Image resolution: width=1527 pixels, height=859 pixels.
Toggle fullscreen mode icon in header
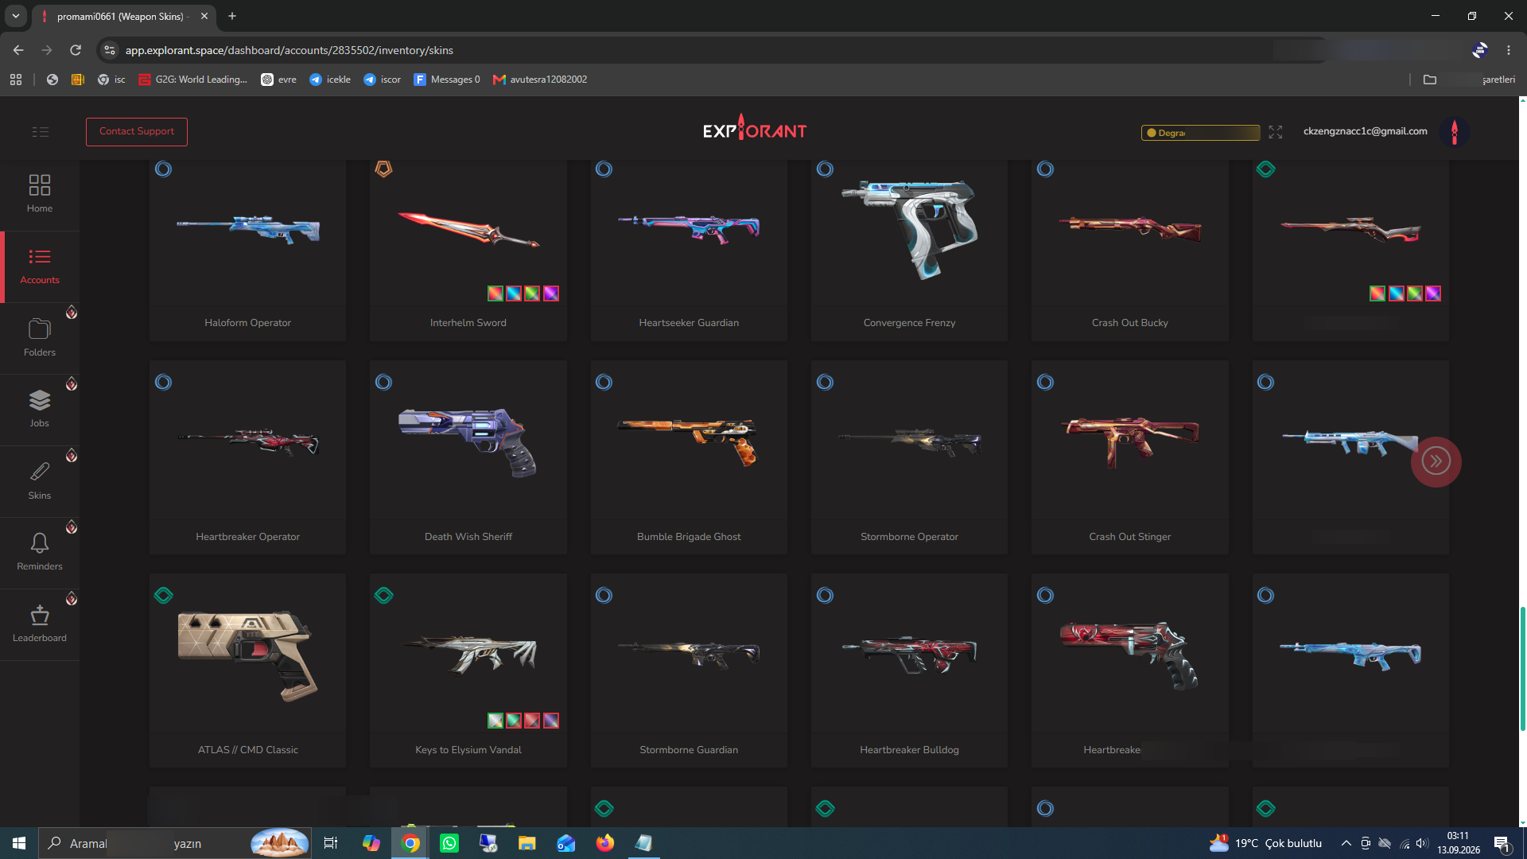coord(1276,132)
